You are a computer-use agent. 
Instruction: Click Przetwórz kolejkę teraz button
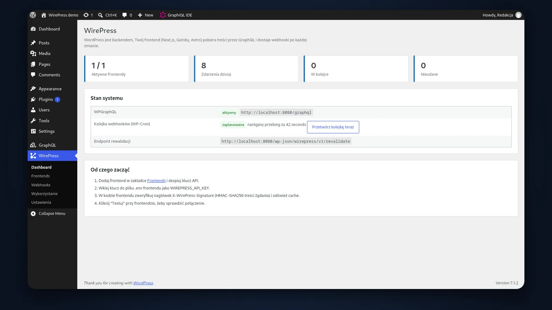(x=333, y=127)
